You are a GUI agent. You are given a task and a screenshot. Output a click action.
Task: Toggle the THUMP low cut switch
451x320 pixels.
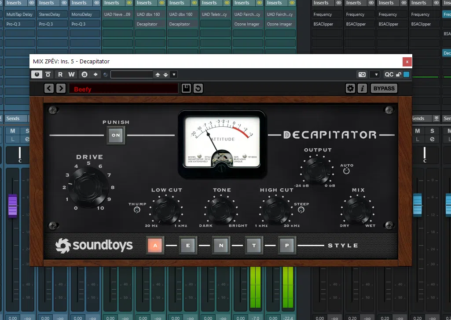click(137, 211)
